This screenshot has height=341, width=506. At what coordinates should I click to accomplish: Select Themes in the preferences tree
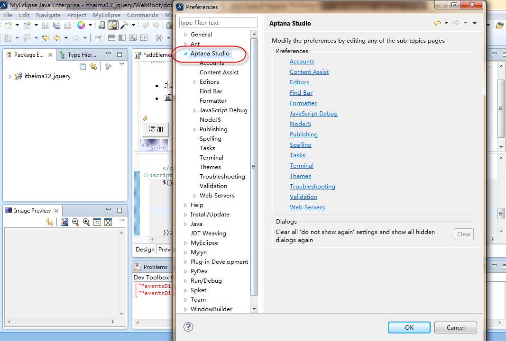point(210,167)
